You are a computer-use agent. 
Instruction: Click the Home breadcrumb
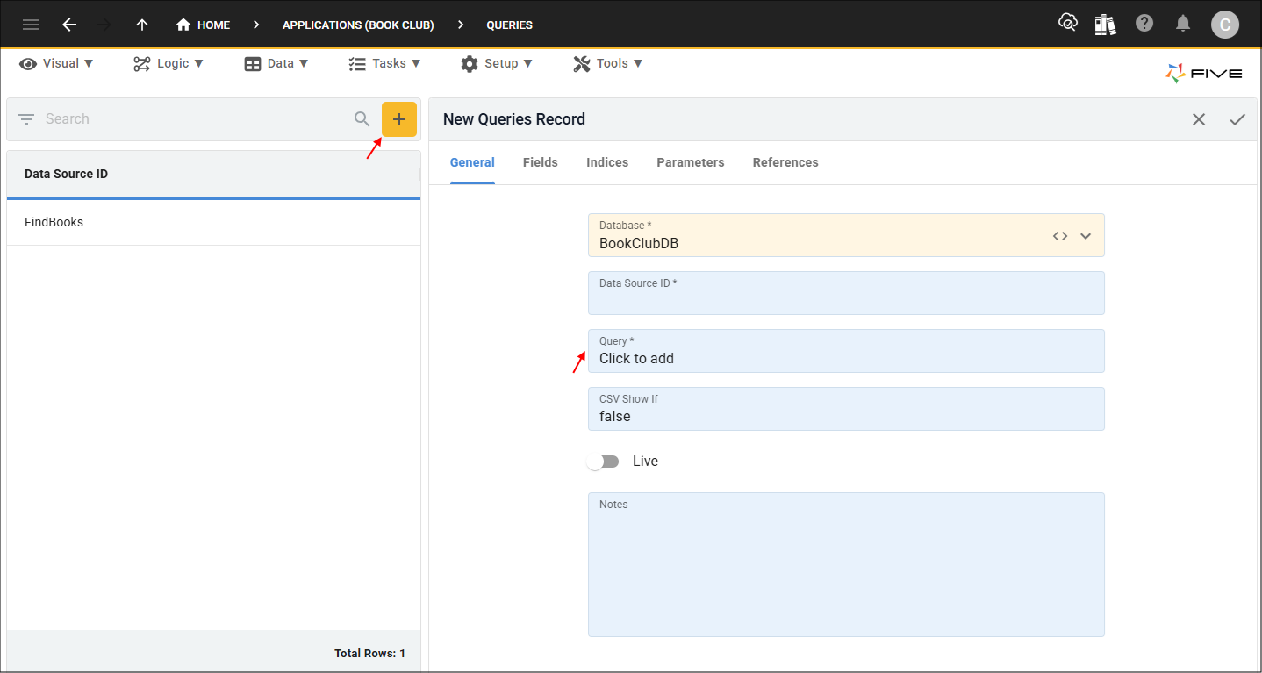[x=204, y=25]
